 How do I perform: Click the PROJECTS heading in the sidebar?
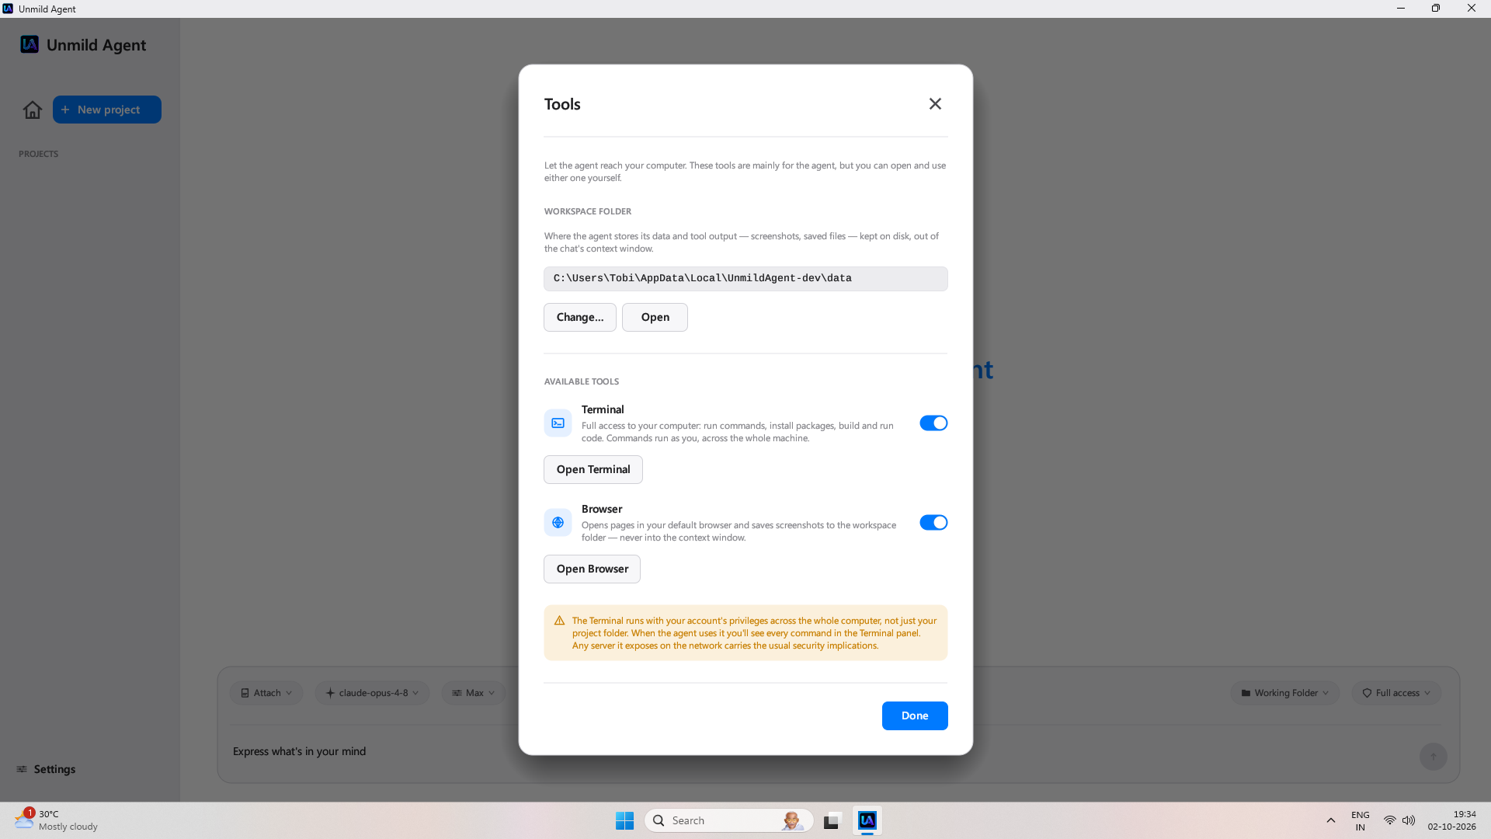[x=38, y=154]
